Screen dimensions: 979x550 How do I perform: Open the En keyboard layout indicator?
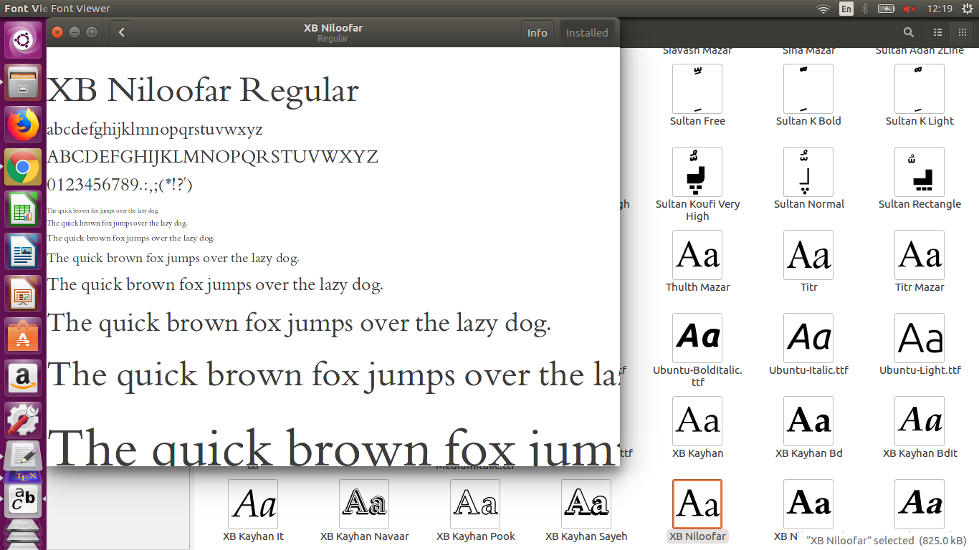846,9
